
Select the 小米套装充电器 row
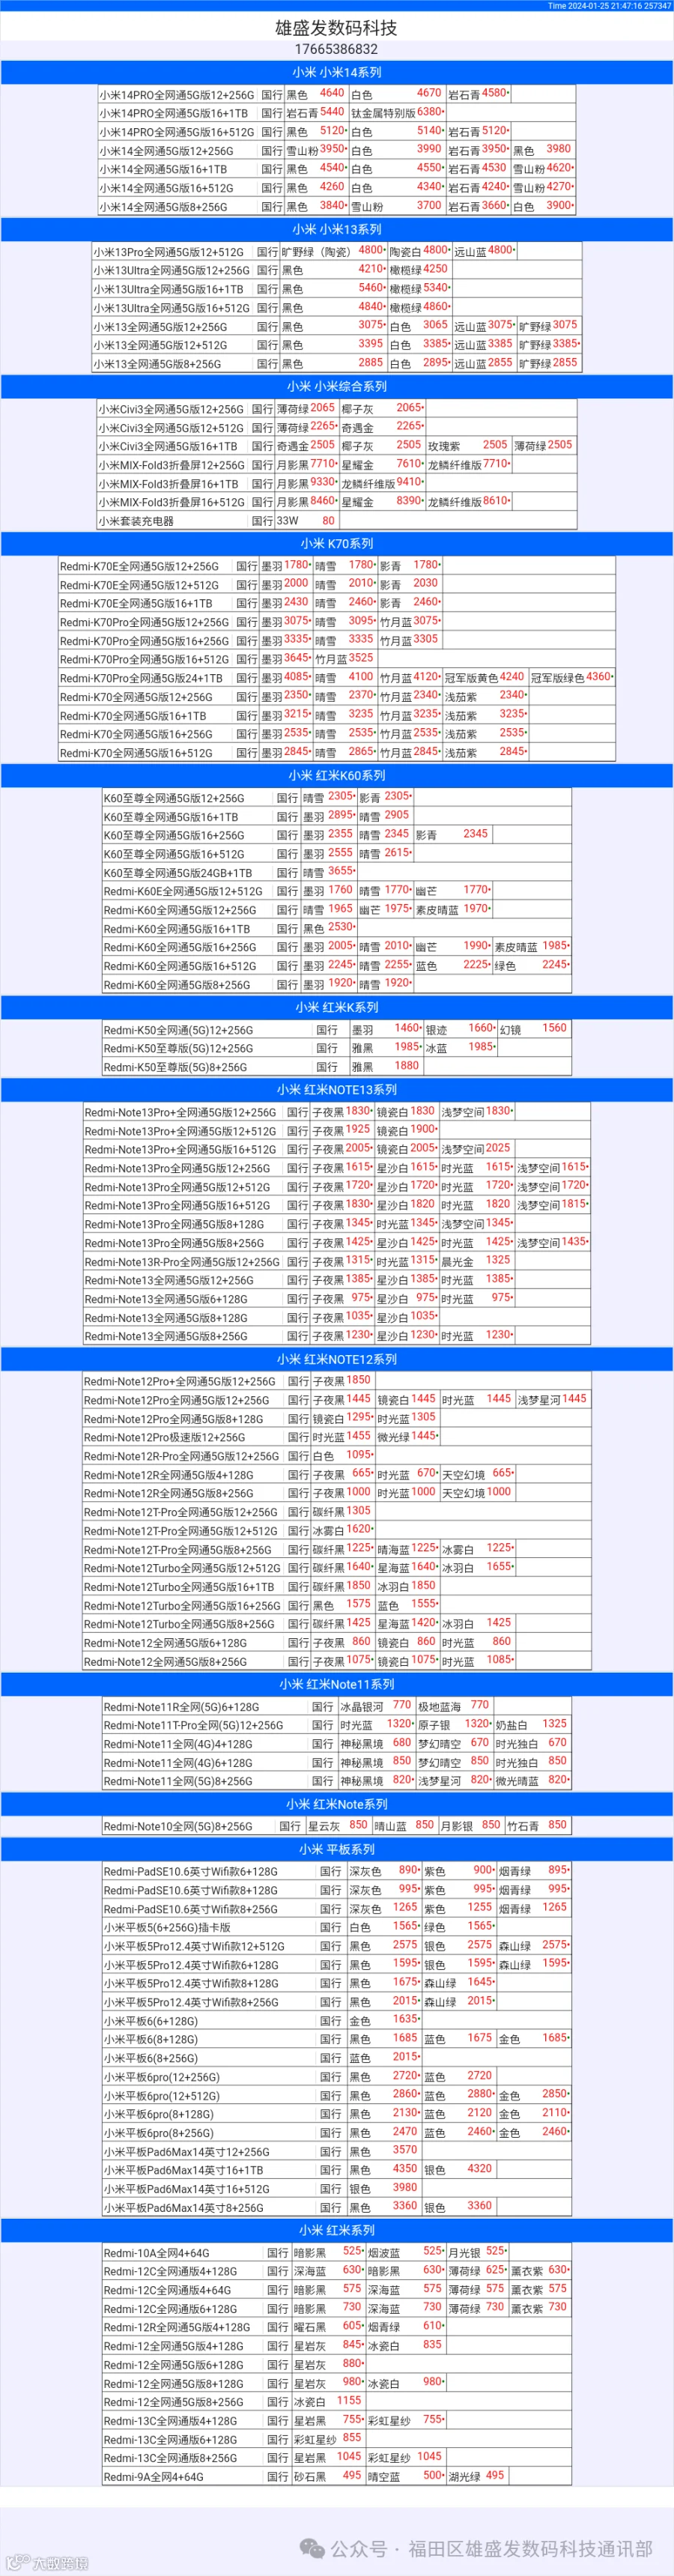click(336, 520)
